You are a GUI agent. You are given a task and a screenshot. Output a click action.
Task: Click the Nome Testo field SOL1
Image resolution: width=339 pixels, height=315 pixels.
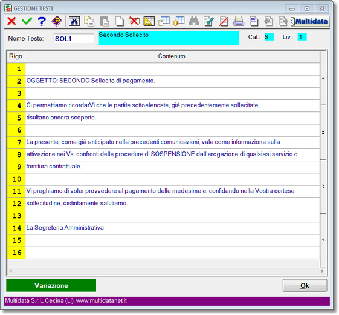point(74,39)
